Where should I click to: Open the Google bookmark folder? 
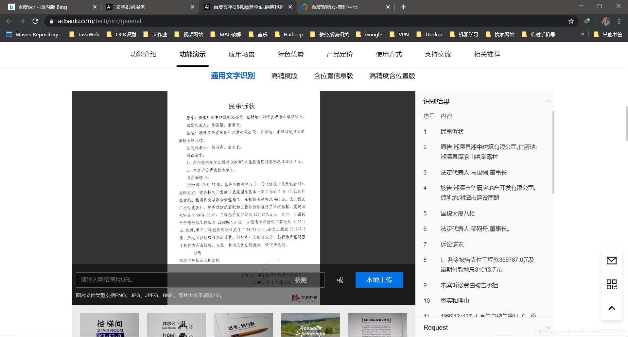click(x=369, y=34)
